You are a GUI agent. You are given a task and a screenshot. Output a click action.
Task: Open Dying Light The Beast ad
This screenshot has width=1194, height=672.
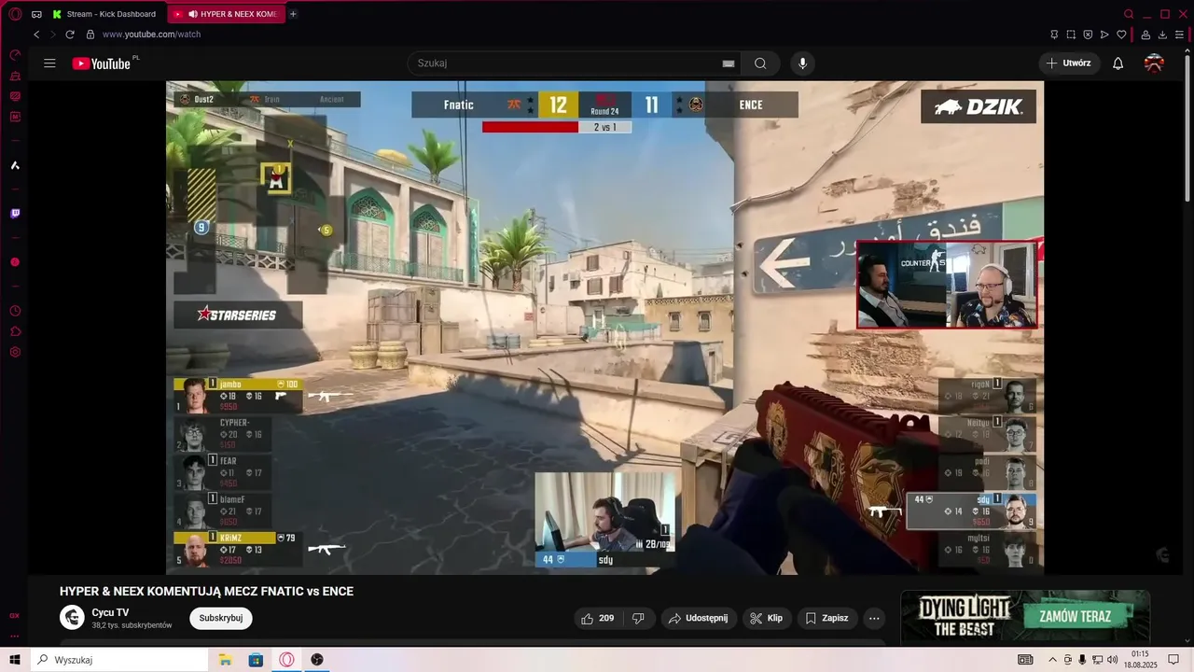click(x=1025, y=616)
